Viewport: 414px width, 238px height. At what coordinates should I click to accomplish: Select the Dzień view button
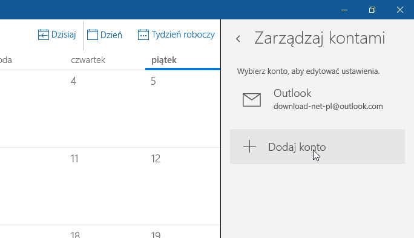(105, 35)
